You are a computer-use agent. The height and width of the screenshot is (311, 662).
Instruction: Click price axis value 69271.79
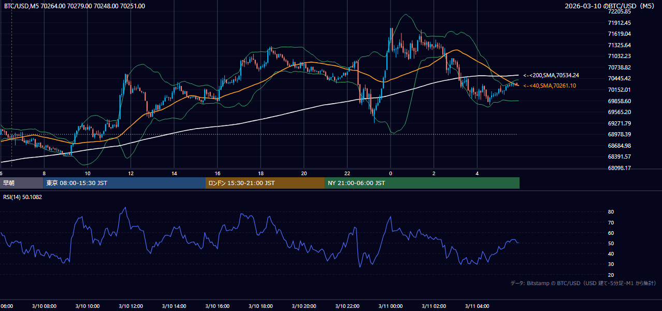620,123
